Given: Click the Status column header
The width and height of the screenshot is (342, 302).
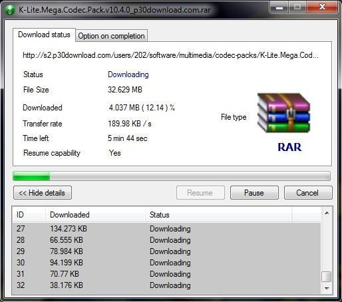Looking at the screenshot, I should click(219, 215).
